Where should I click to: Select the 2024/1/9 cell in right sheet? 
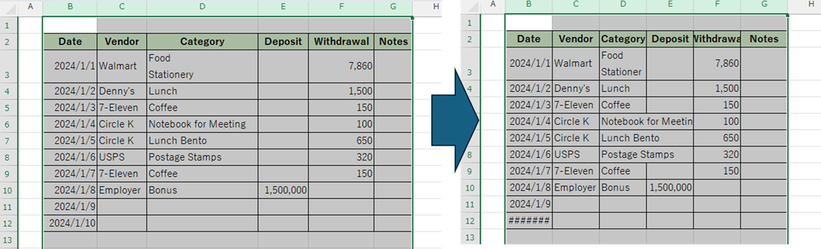[x=529, y=204]
